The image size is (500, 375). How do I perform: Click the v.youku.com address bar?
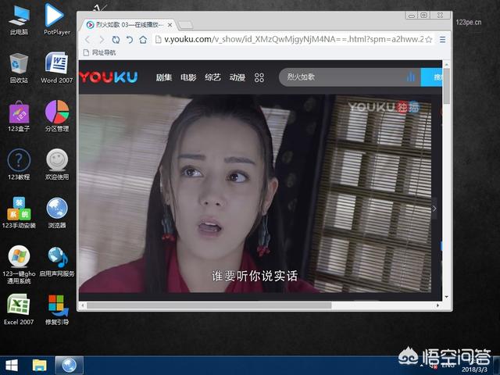pyautogui.click(x=294, y=40)
